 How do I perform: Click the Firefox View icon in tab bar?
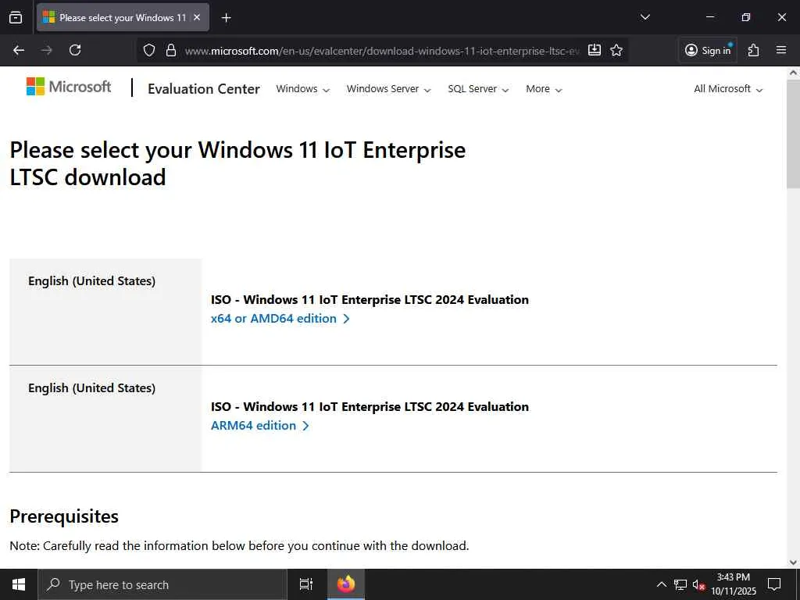(16, 17)
